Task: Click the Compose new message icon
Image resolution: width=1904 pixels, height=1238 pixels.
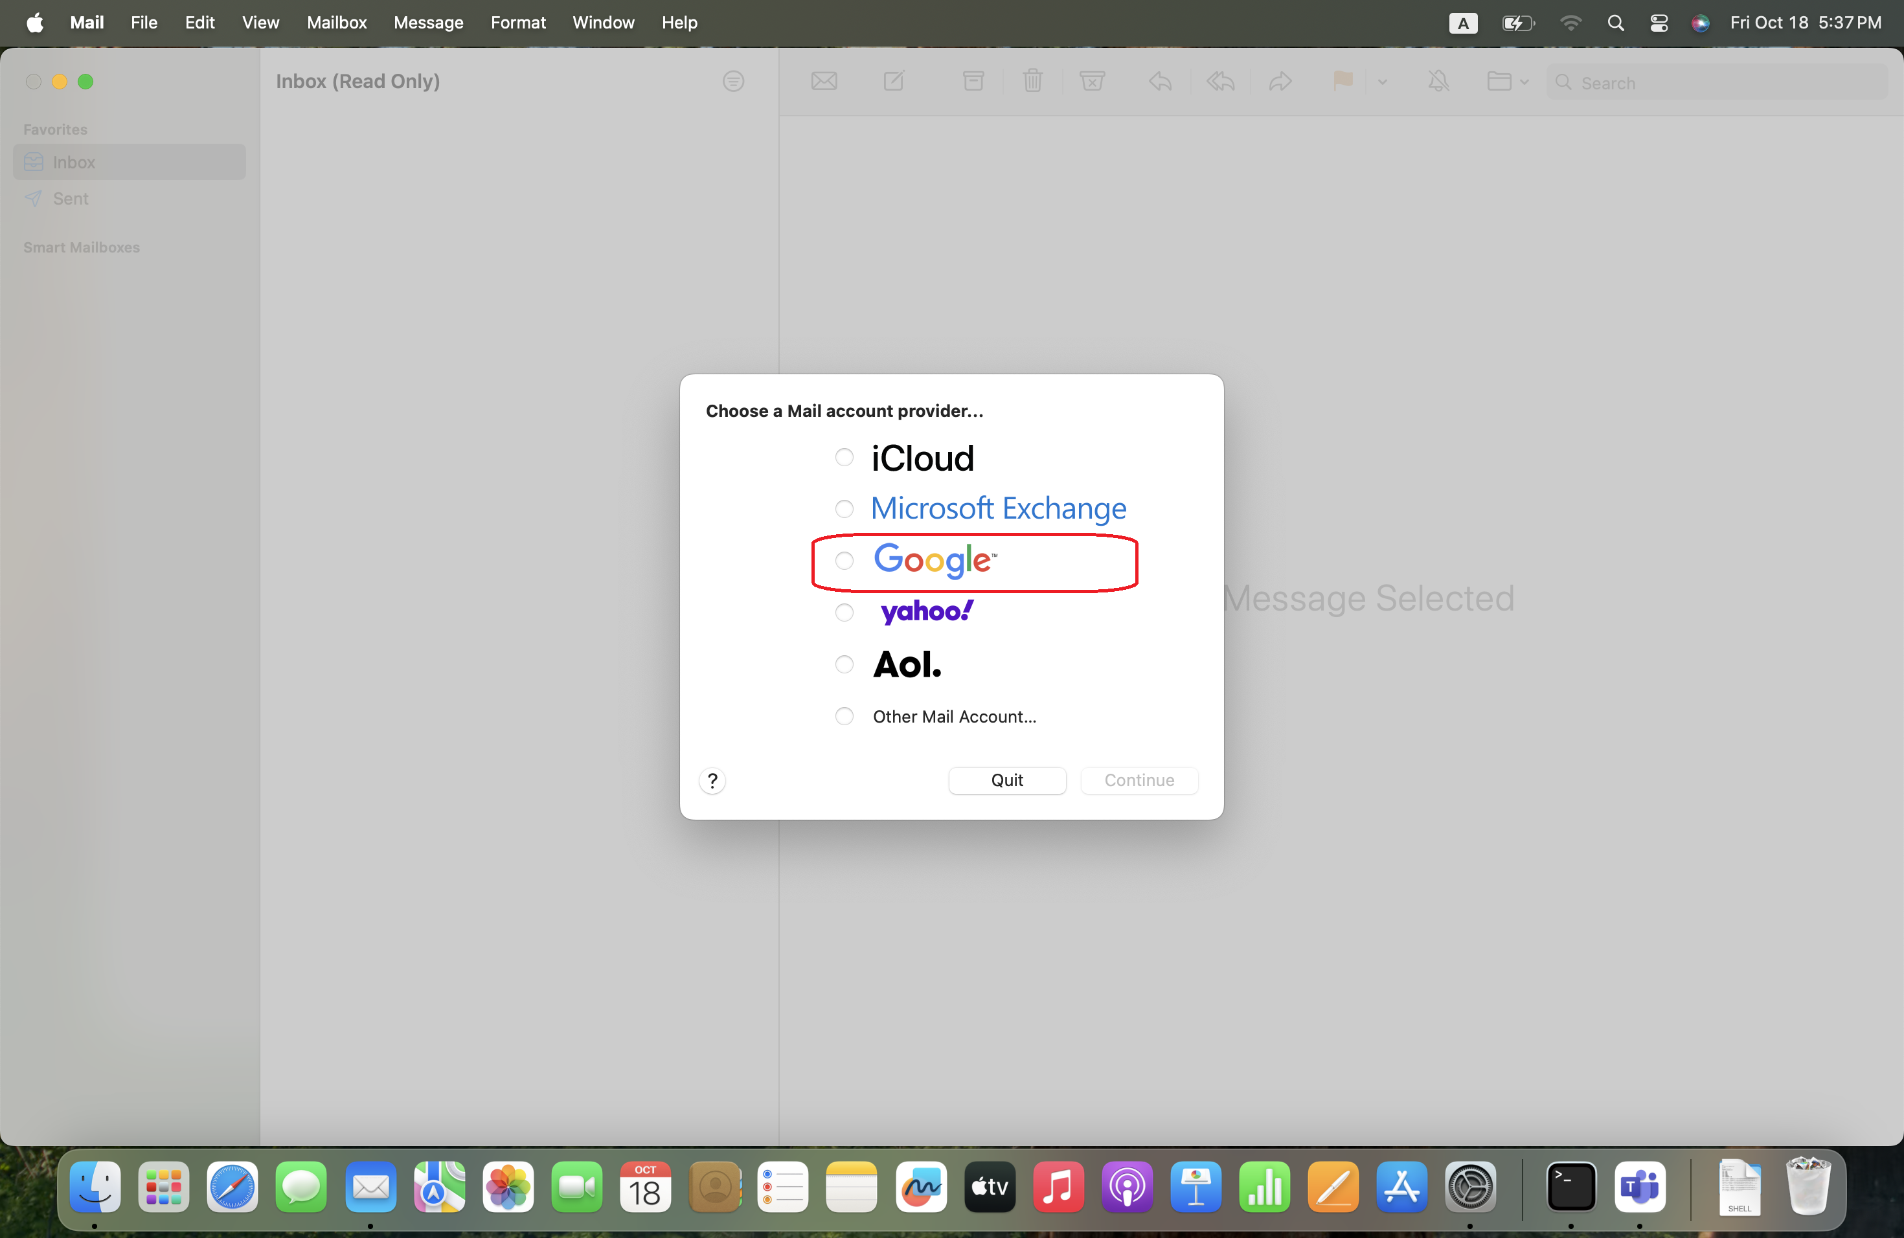Action: tap(894, 82)
